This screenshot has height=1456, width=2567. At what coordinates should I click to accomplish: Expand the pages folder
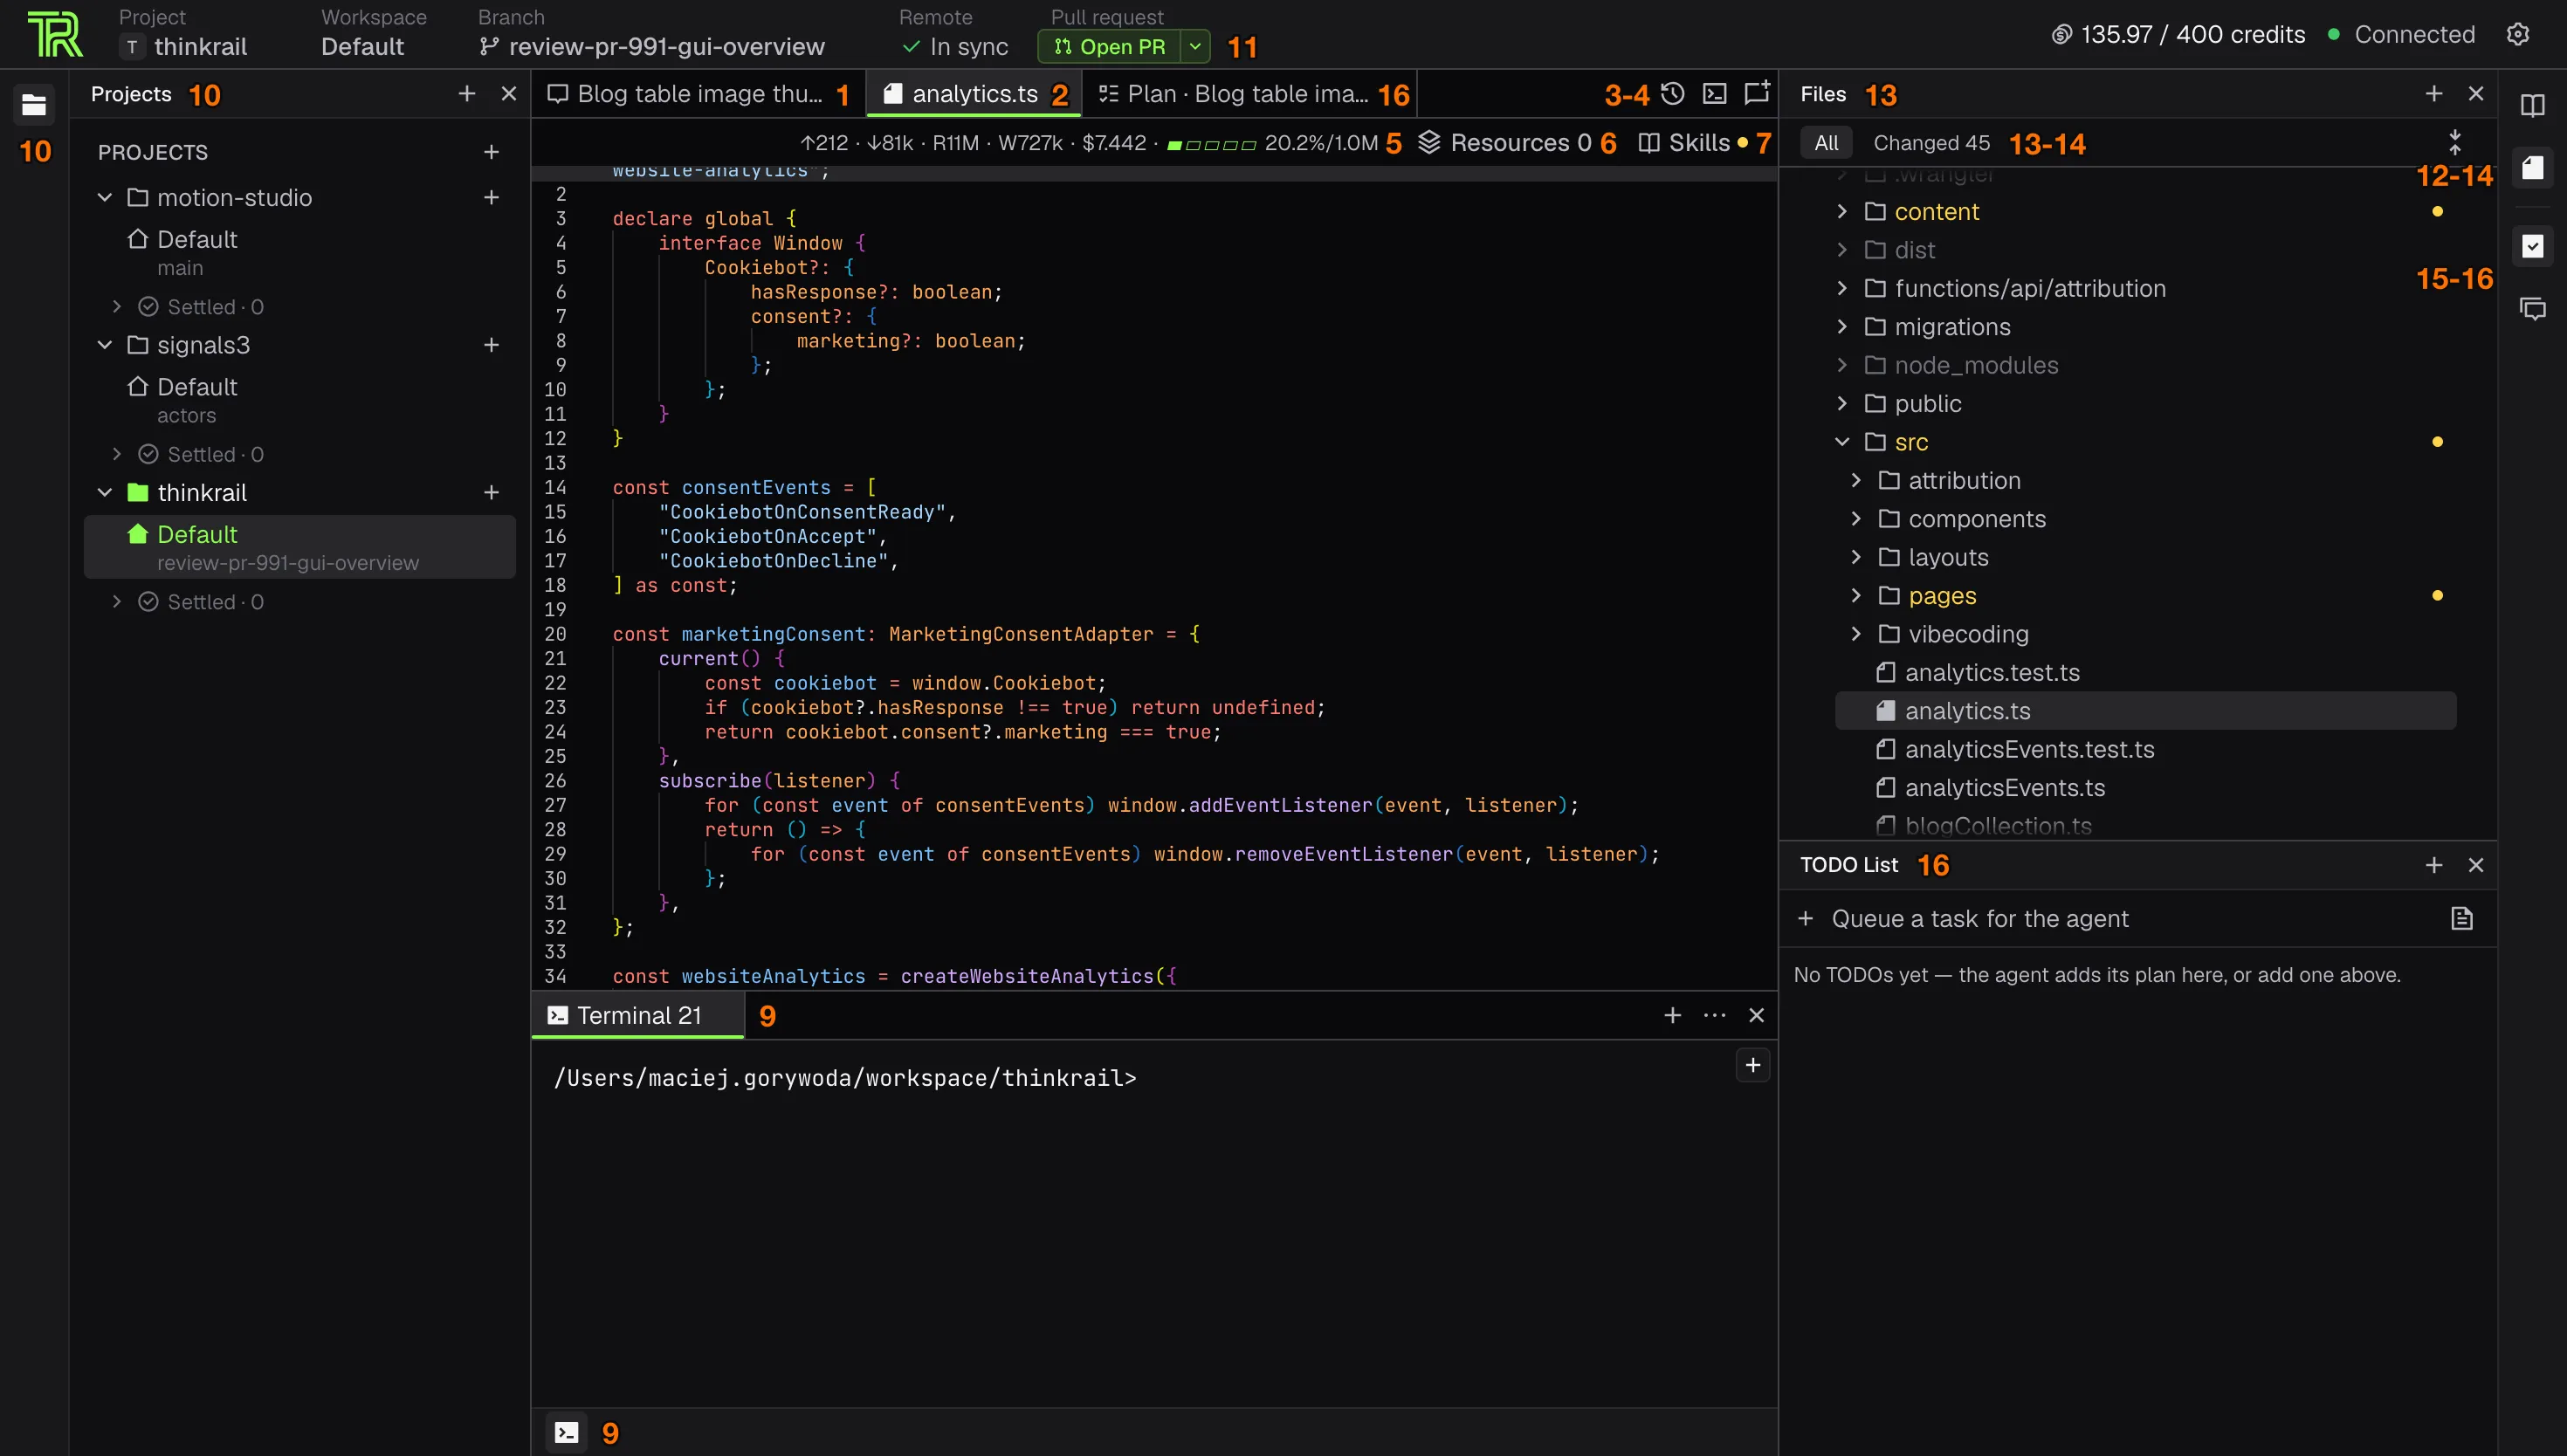coord(1856,596)
